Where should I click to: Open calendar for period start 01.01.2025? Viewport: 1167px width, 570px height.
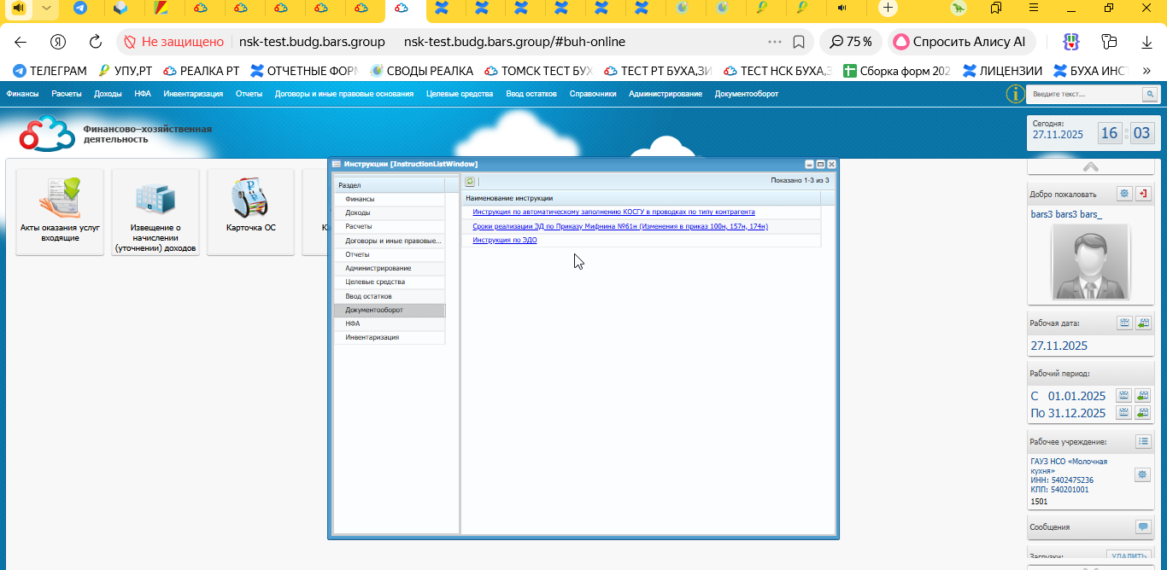click(x=1124, y=395)
